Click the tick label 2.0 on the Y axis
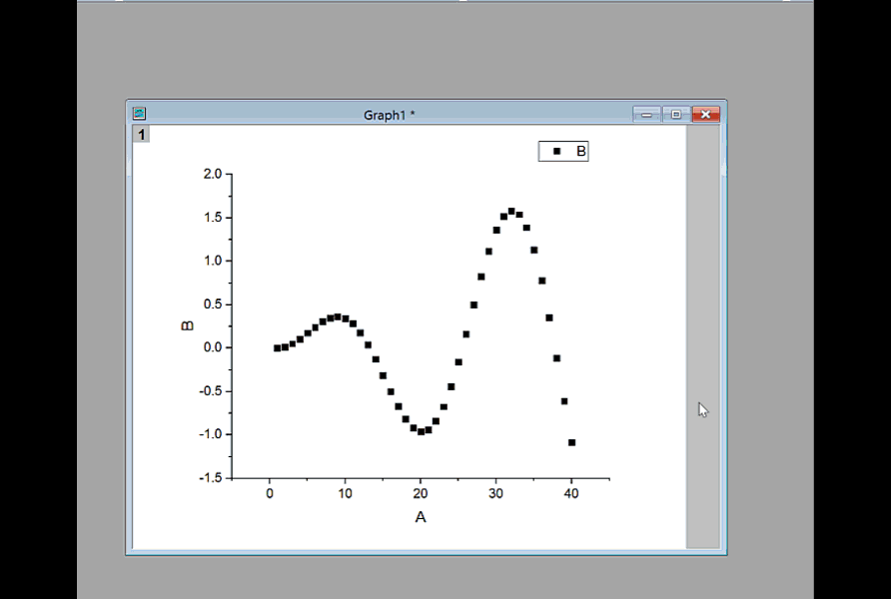 (213, 174)
